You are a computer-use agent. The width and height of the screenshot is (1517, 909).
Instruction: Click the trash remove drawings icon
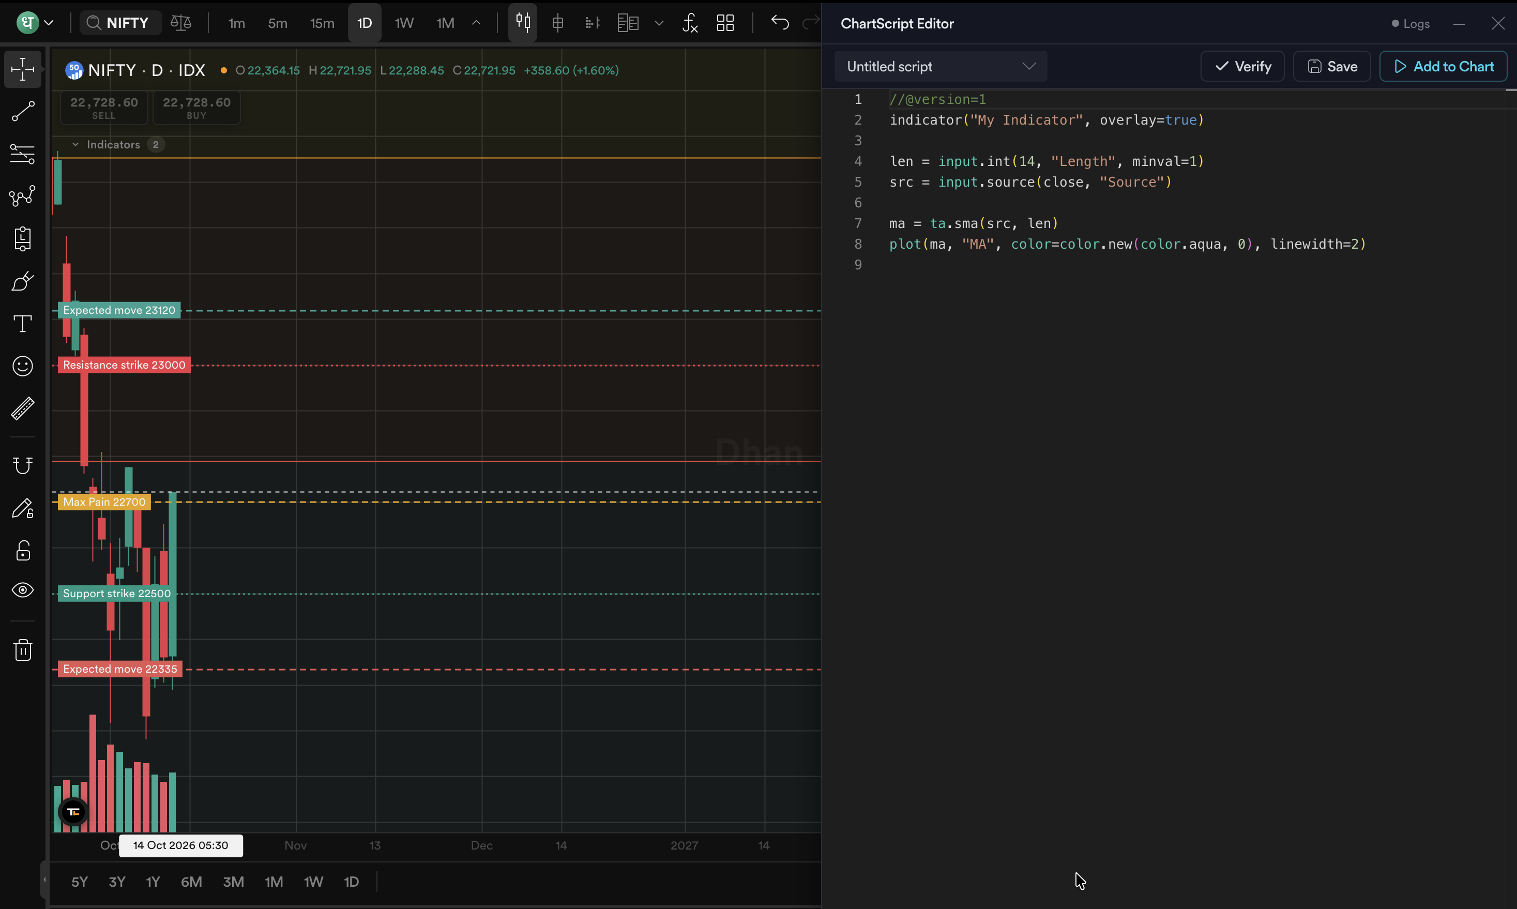(23, 650)
